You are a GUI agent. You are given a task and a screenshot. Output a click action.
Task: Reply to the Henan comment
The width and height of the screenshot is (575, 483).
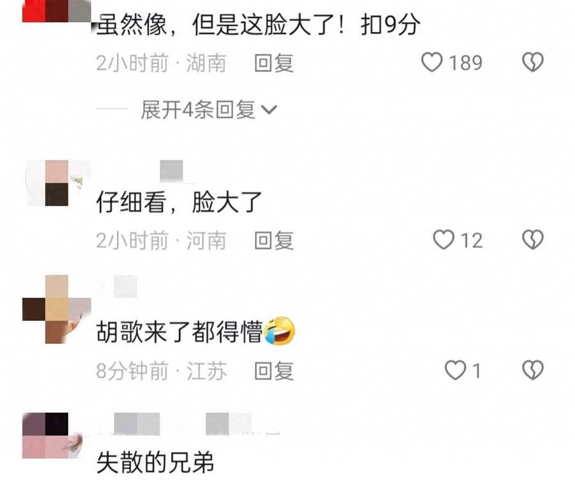[x=274, y=240]
